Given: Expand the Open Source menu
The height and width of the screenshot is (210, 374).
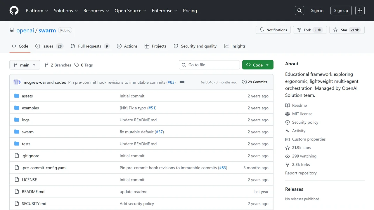Looking at the screenshot, I should click(x=130, y=10).
